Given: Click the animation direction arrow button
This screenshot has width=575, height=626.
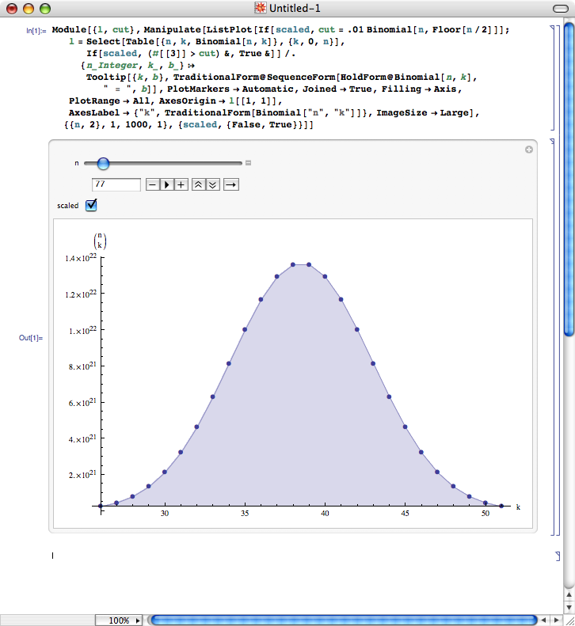Looking at the screenshot, I should click(230, 184).
